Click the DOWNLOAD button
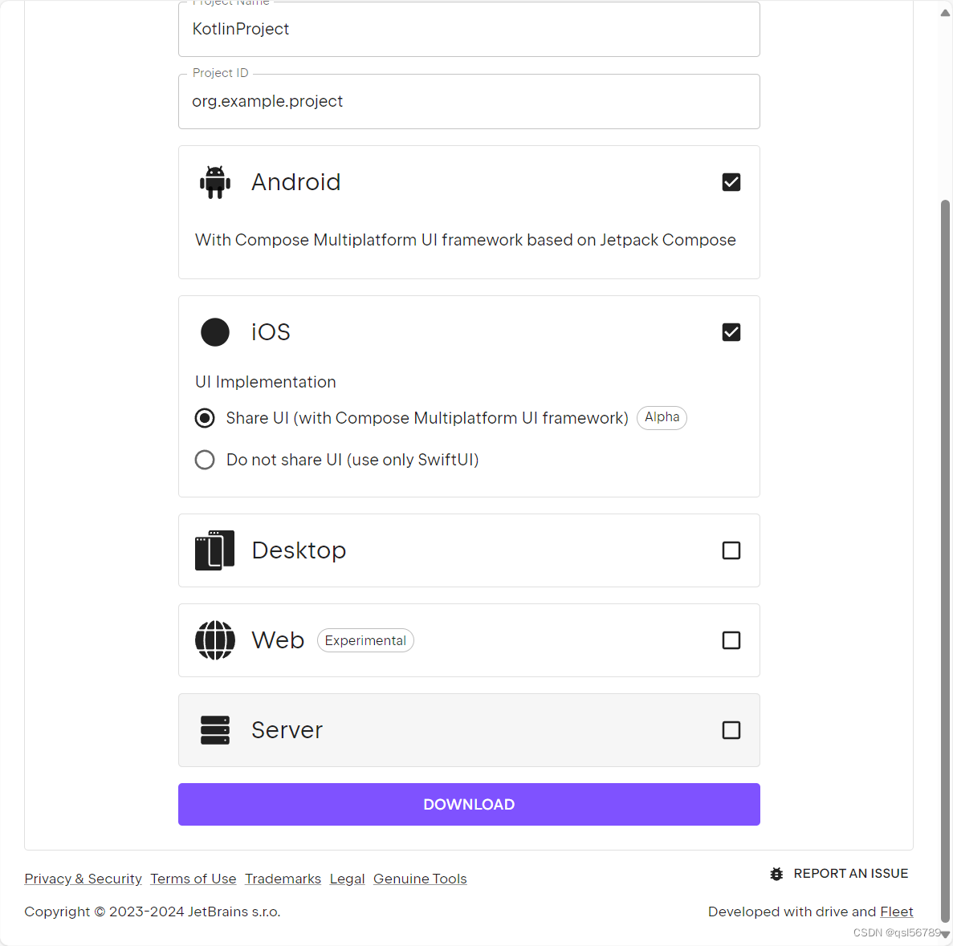This screenshot has height=946, width=953. click(x=469, y=803)
